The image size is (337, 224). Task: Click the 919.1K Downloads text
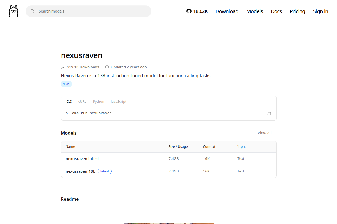tap(83, 67)
